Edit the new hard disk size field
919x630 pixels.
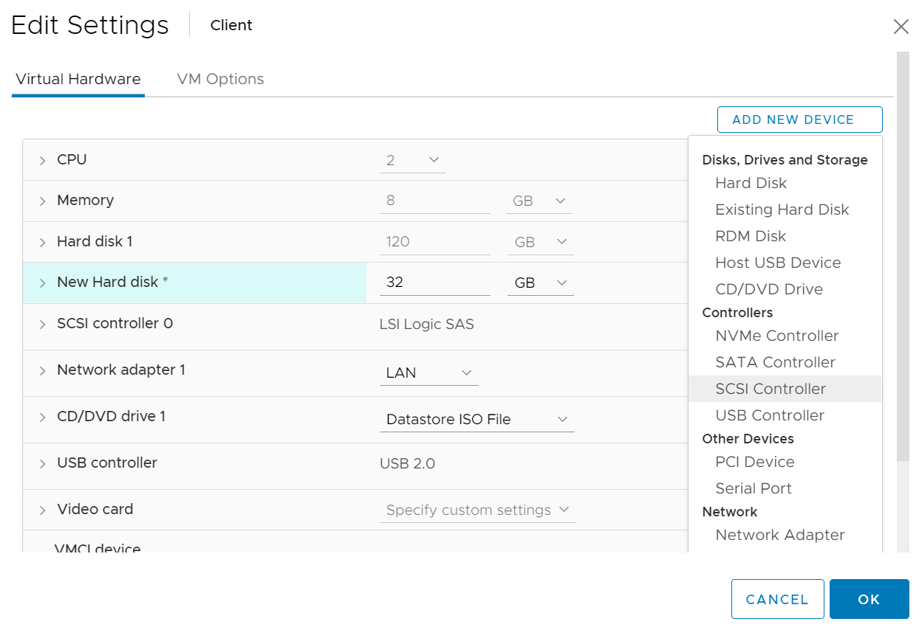(434, 283)
